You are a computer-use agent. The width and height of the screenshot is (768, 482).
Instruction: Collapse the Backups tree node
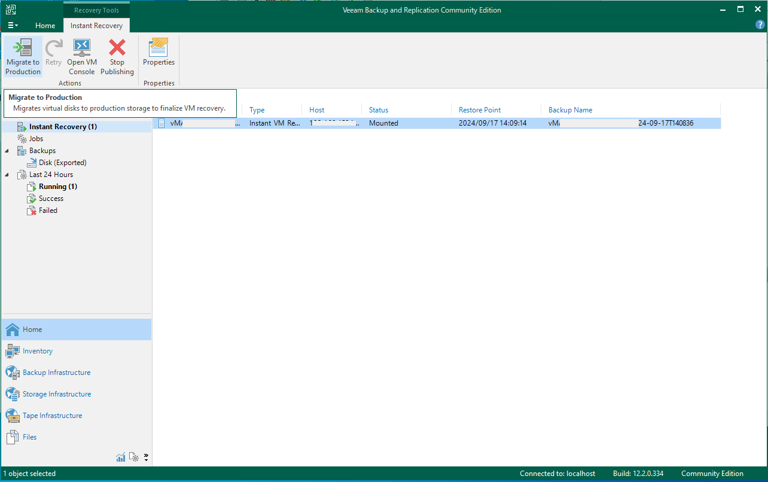[7, 151]
